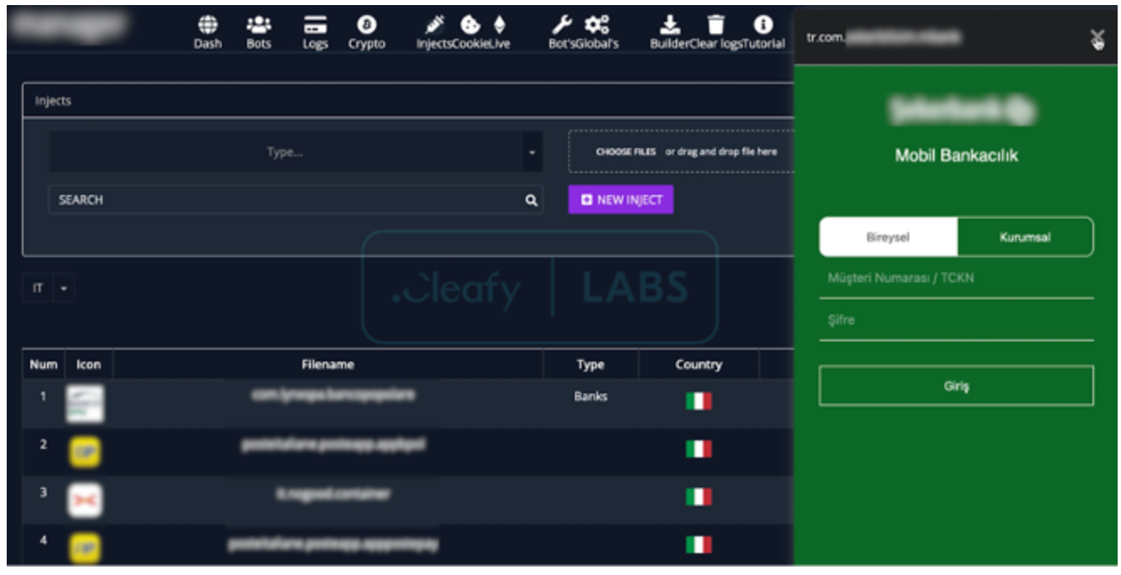Open the Tutorial info icon
Screen dimensions: 1121x575
point(763,25)
